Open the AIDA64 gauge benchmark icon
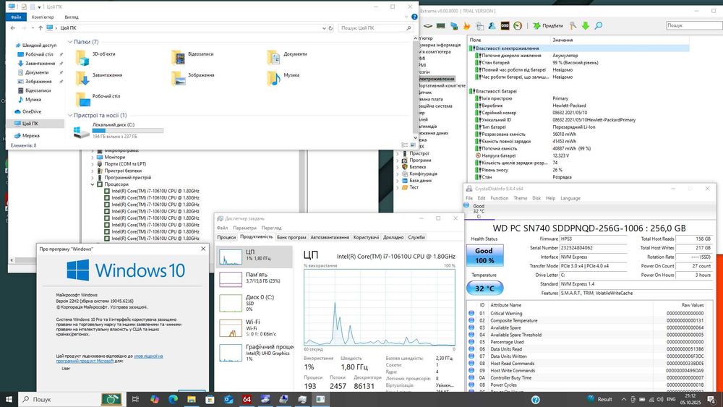Image resolution: width=723 pixels, height=407 pixels. pyautogui.click(x=518, y=26)
